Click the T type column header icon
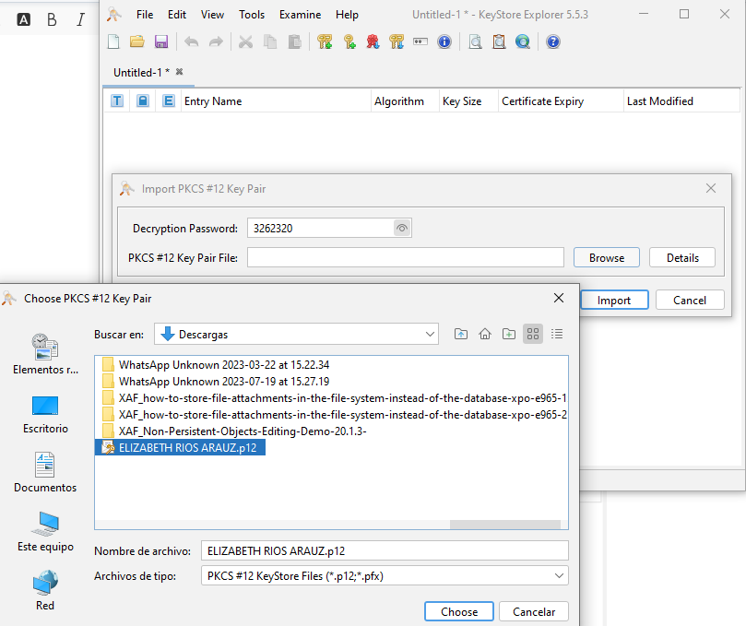The width and height of the screenshot is (746, 626). click(x=117, y=100)
